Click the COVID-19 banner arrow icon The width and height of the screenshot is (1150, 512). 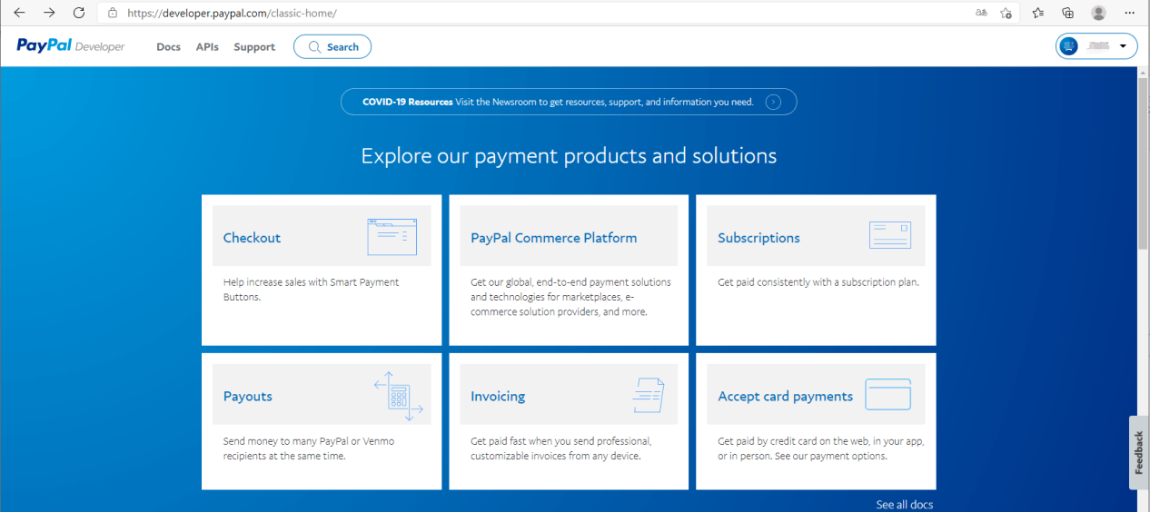click(773, 102)
